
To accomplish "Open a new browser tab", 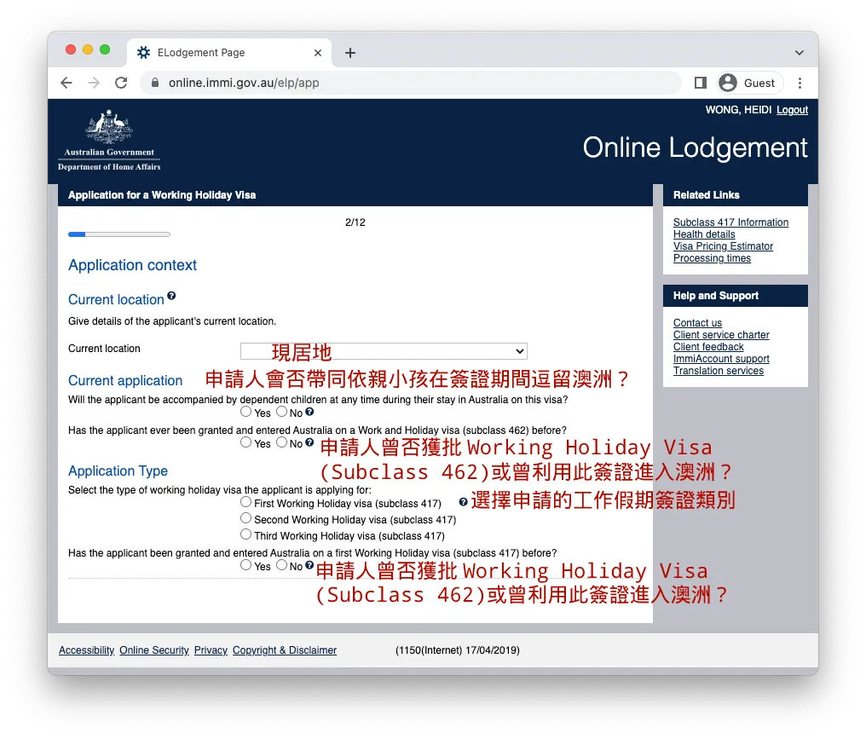I will click(x=350, y=53).
